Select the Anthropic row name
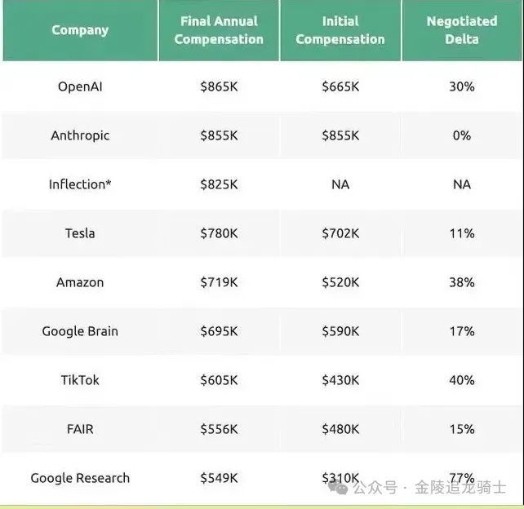The image size is (524, 509). (80, 135)
